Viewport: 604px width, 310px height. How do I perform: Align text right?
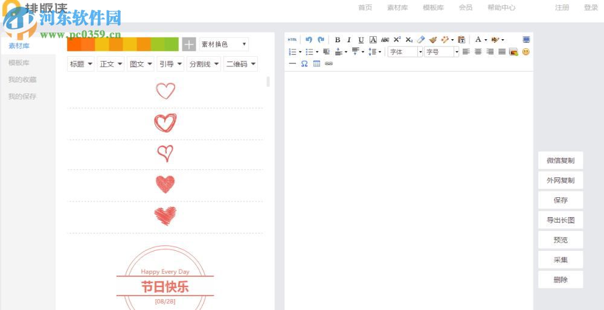[490, 51]
